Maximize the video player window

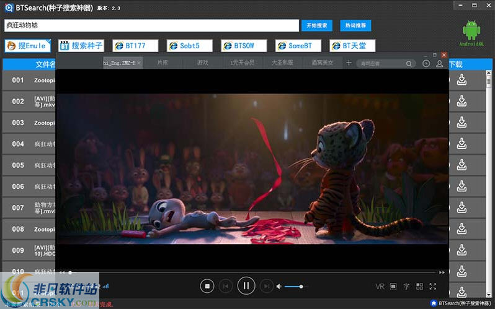(435, 55)
